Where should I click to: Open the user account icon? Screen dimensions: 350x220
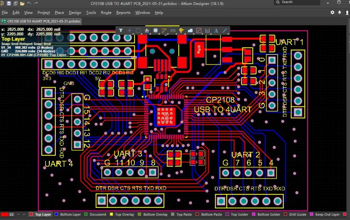click(347, 13)
